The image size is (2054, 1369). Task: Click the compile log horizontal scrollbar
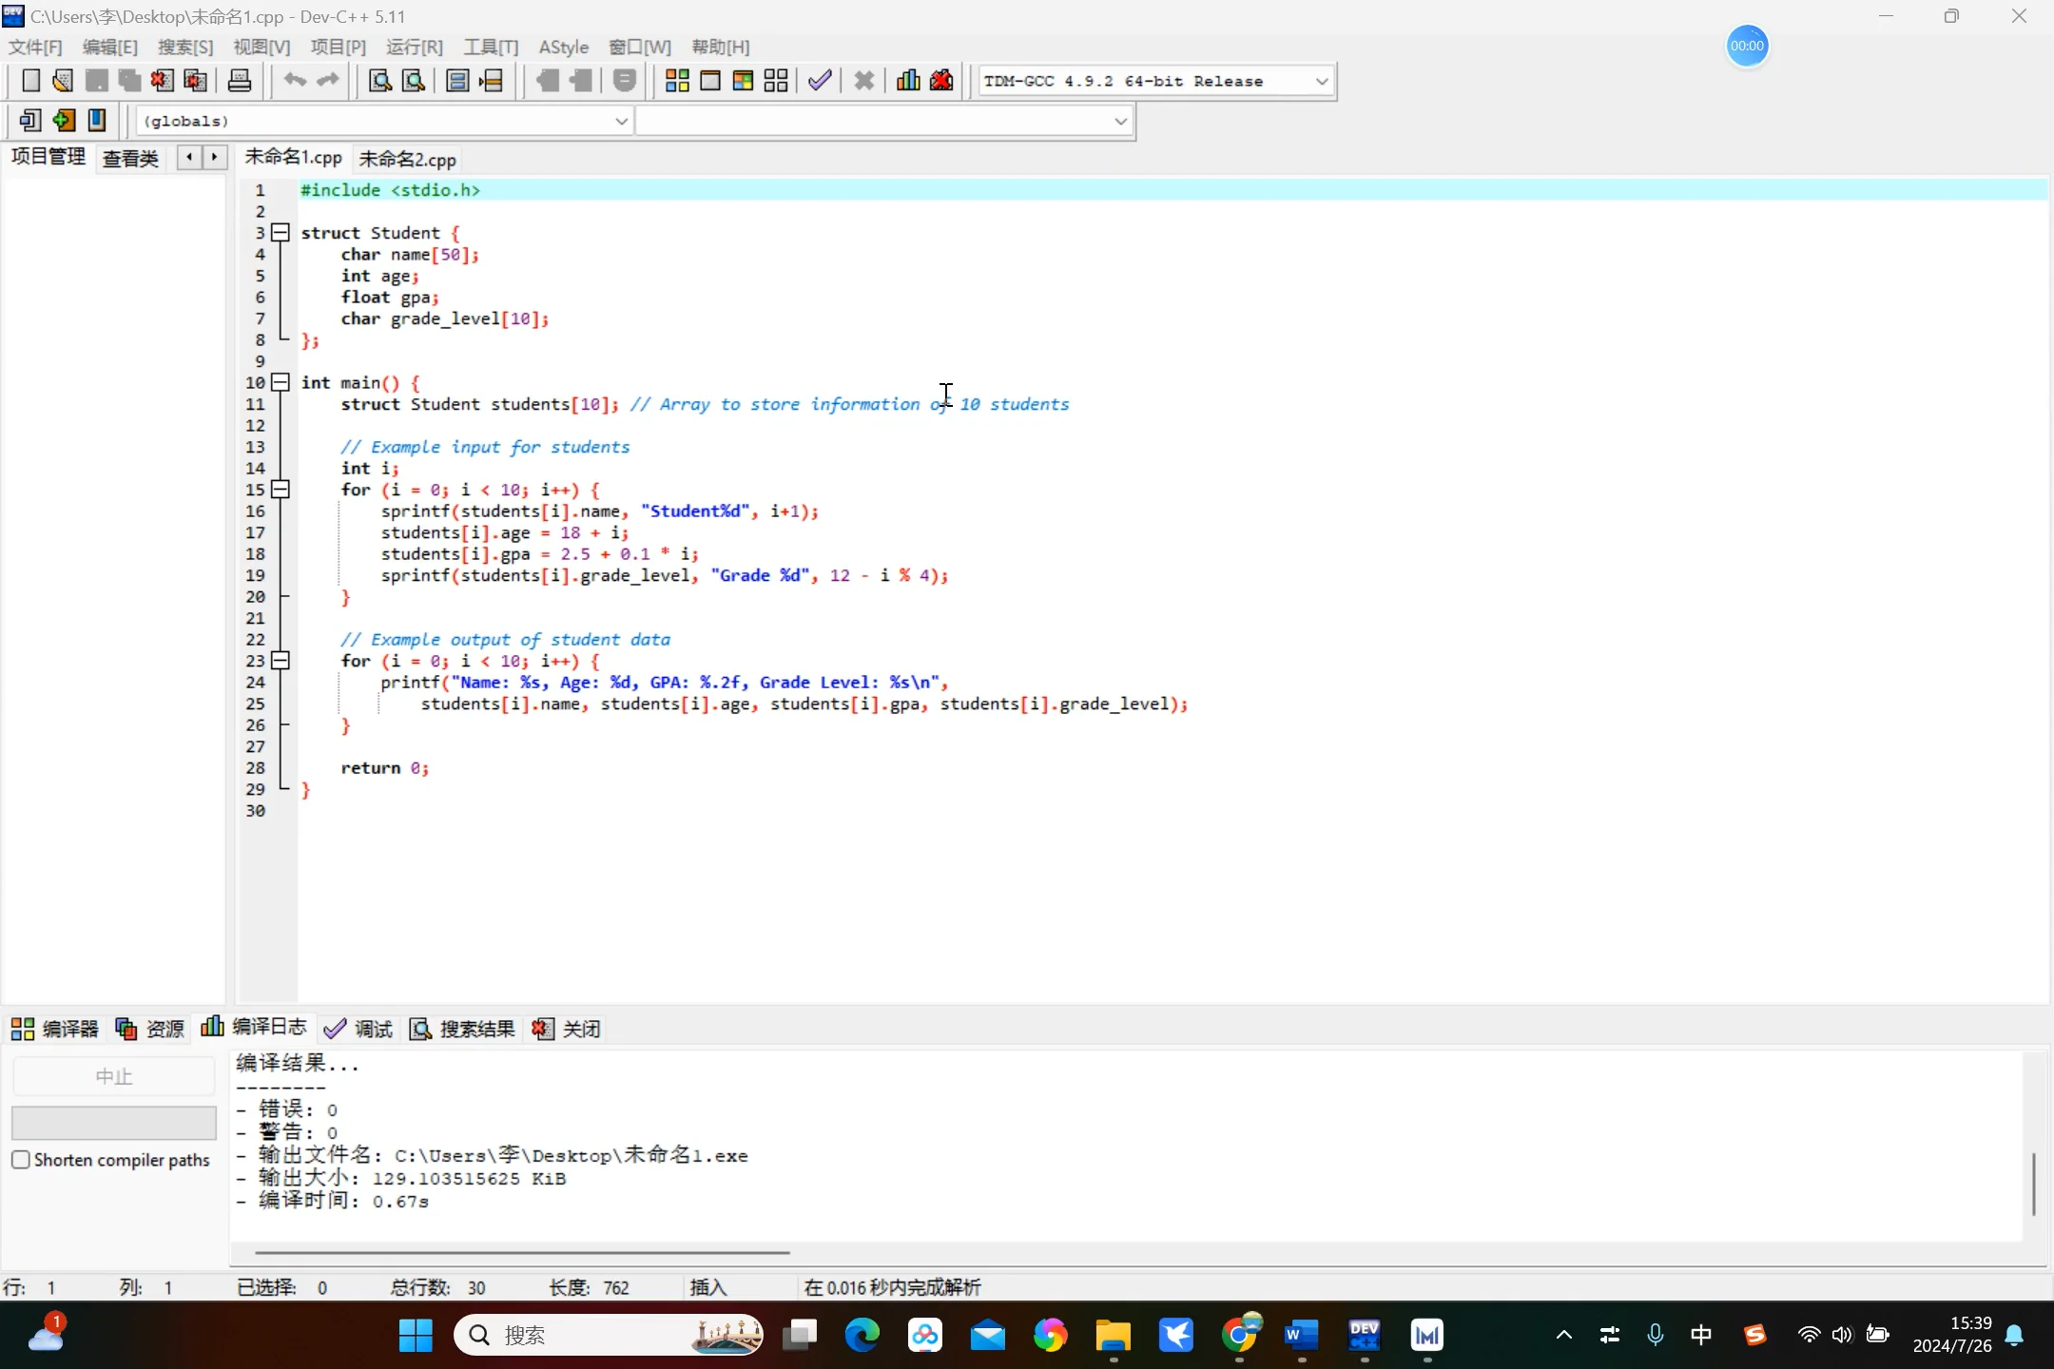521,1252
